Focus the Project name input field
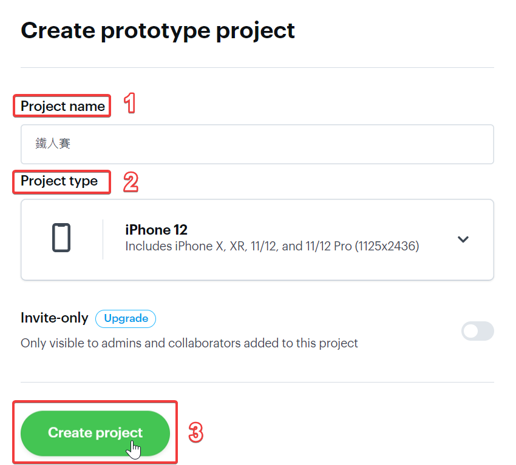 point(257,144)
